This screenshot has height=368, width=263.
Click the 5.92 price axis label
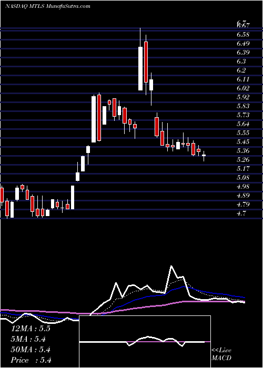pos(243,97)
